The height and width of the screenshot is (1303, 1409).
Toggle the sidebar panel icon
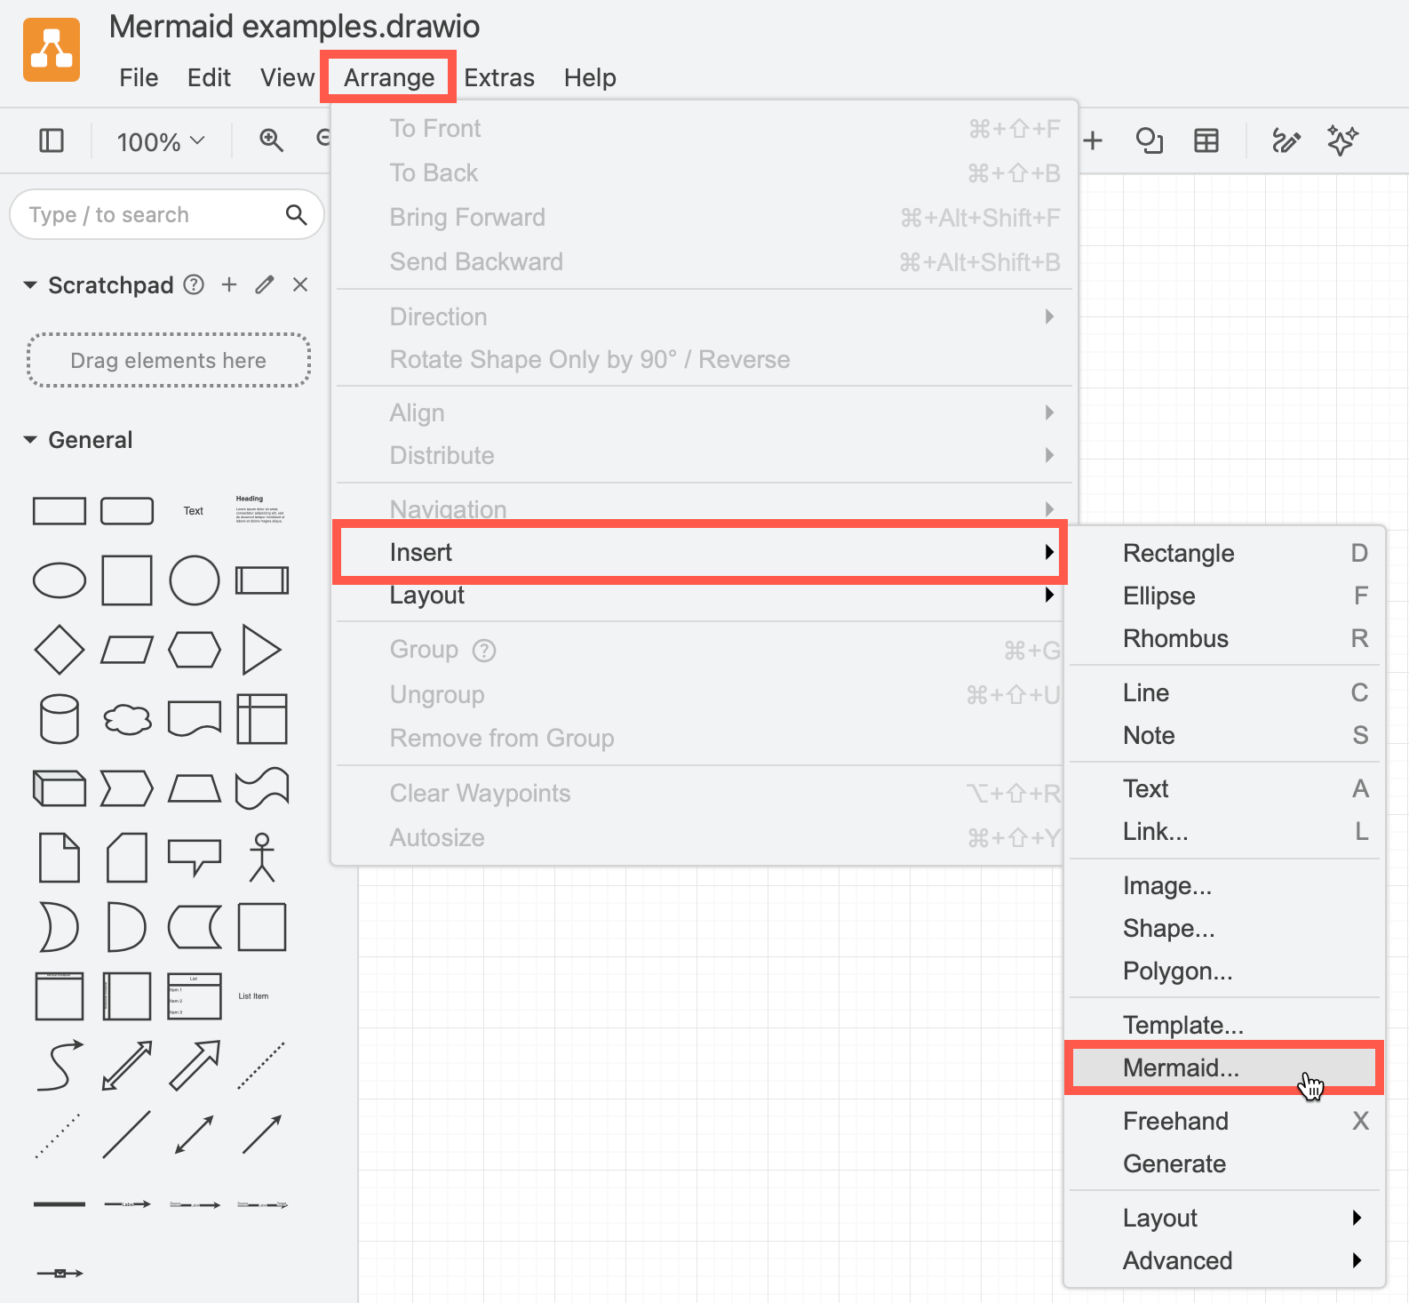click(52, 140)
